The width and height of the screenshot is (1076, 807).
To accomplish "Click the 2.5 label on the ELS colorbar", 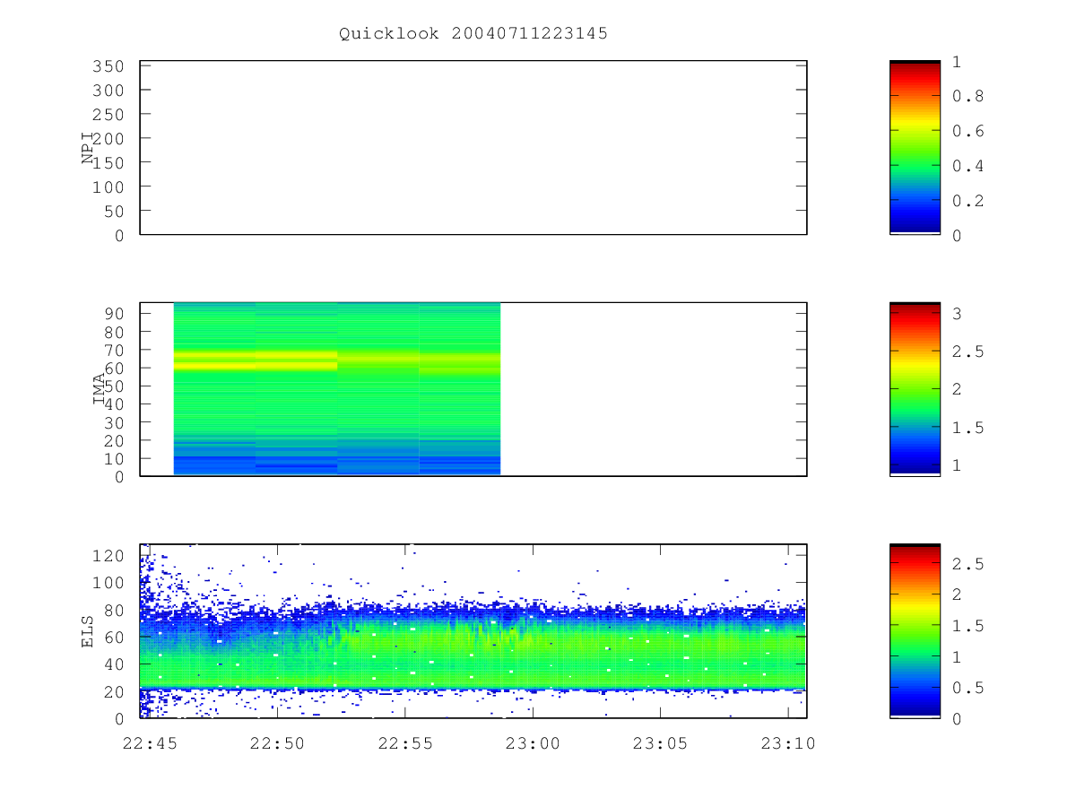I will point(968,563).
